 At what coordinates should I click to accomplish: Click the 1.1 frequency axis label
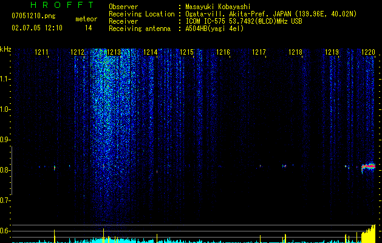(5, 79)
